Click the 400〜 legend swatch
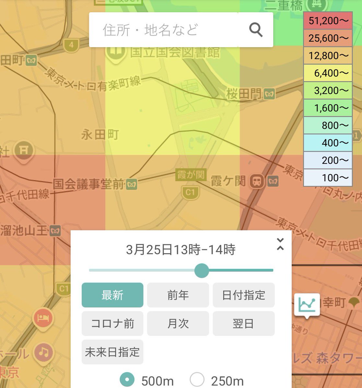Image resolution: width=362 pixels, height=388 pixels. [x=328, y=143]
